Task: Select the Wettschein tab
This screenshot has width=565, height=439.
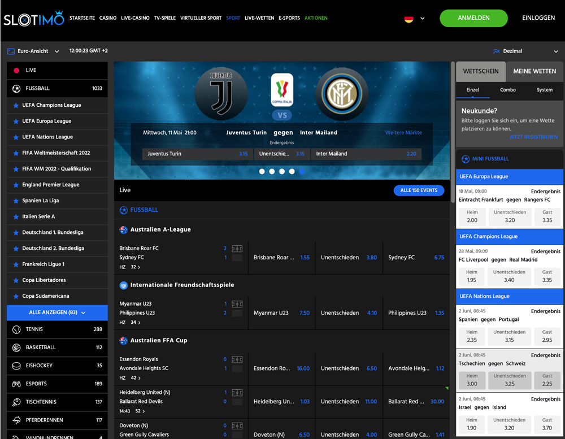Action: [481, 71]
